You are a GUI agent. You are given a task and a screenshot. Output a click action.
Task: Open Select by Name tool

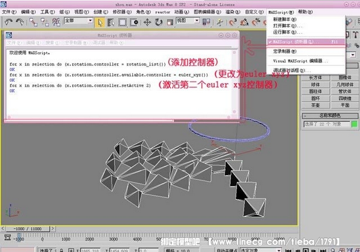point(111,22)
